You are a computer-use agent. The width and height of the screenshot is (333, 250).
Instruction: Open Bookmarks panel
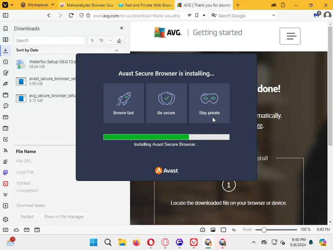6,29
